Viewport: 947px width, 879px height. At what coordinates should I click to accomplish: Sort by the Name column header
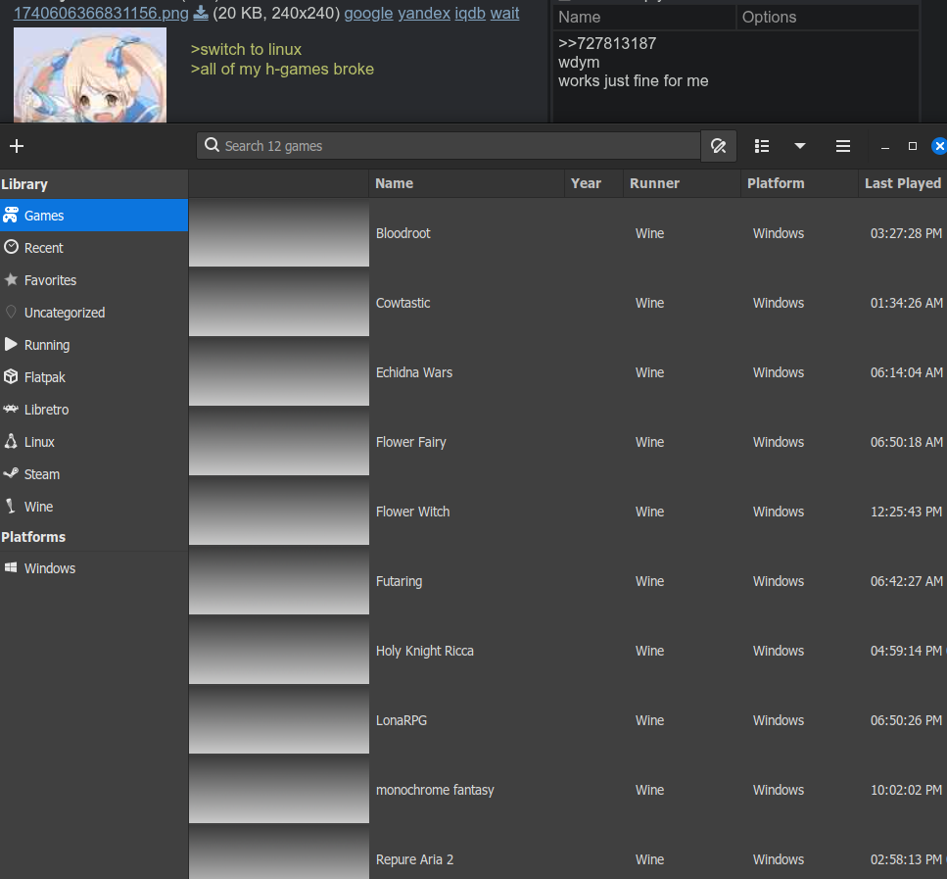tap(466, 183)
